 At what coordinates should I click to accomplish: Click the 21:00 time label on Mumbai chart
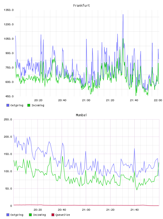tap(86, 210)
